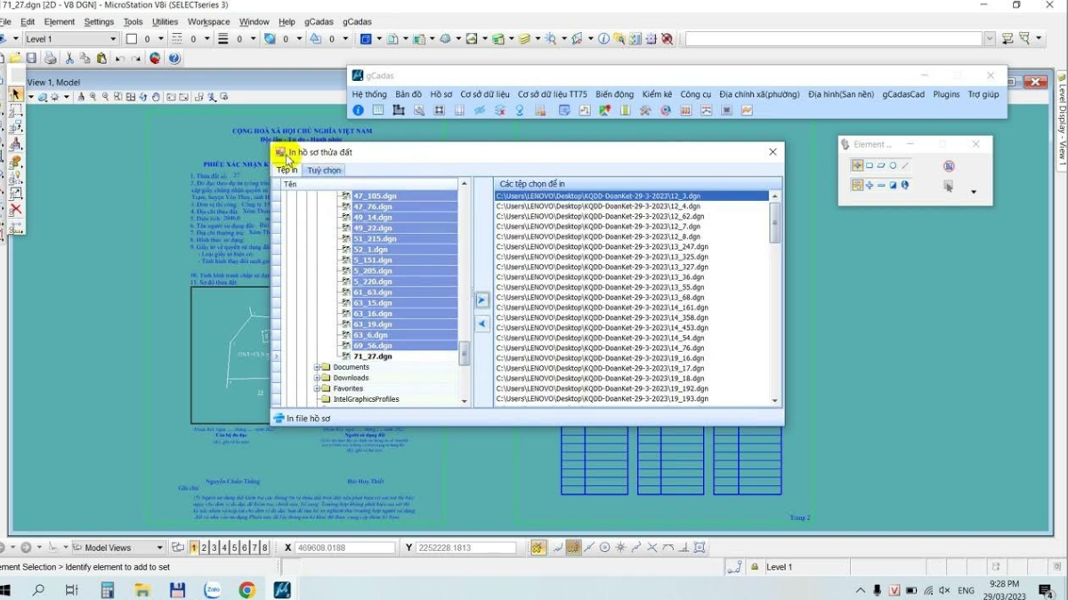Click the In file hồ sơ button
Image resolution: width=1068 pixels, height=600 pixels.
[302, 418]
